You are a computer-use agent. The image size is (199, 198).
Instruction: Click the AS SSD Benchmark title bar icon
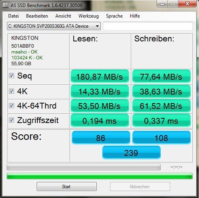(x=5, y=5)
